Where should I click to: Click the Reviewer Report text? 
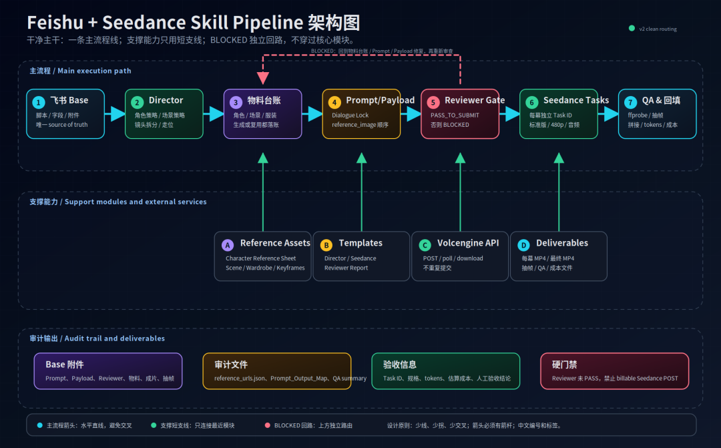[x=346, y=268]
